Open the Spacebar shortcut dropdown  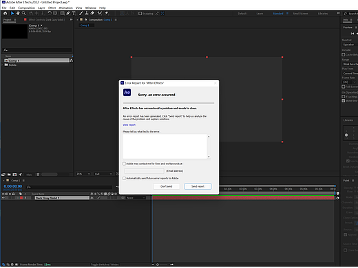click(350, 45)
